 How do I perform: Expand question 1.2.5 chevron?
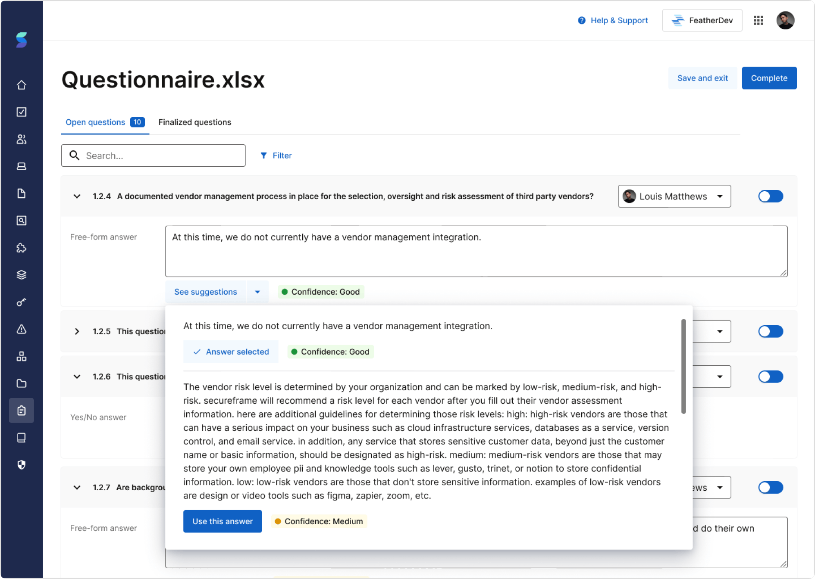77,331
